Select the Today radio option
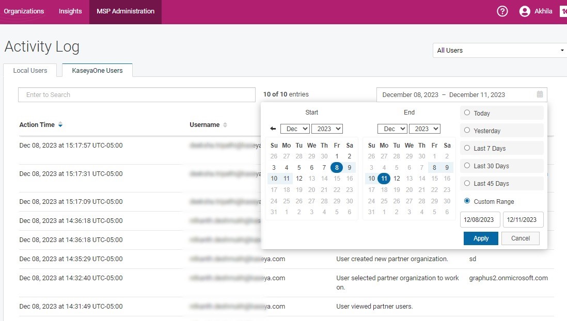567x321 pixels. [x=467, y=113]
